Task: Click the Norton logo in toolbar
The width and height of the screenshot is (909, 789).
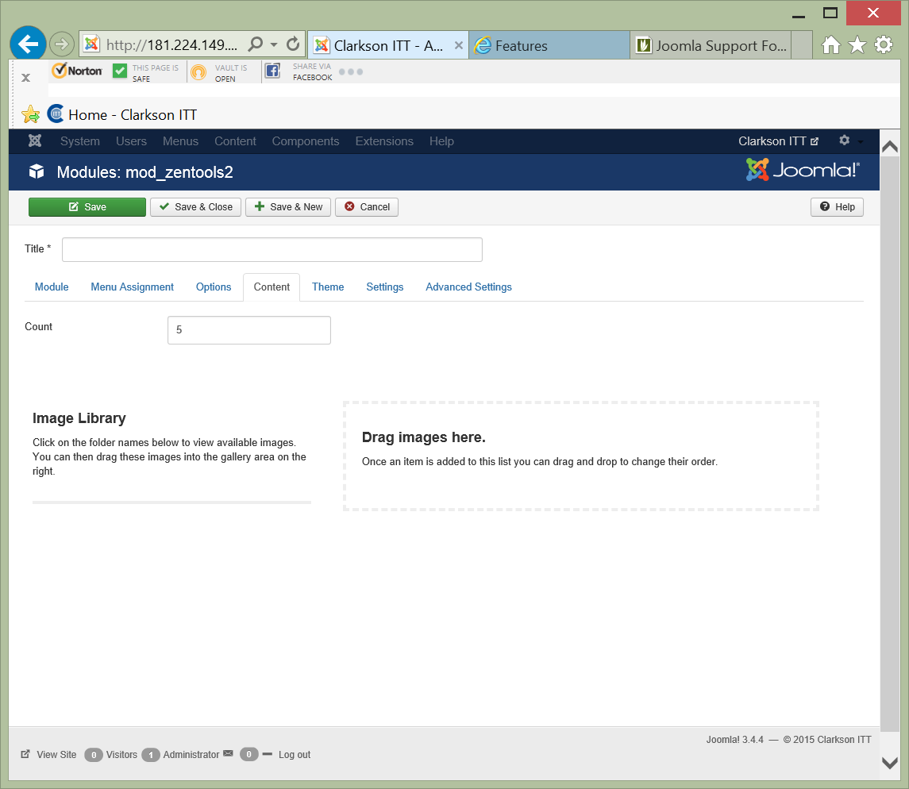Action: (x=77, y=71)
